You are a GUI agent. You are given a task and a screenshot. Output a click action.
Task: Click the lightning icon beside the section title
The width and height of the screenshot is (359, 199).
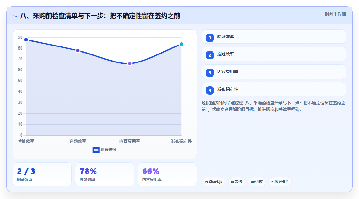coord(15,16)
